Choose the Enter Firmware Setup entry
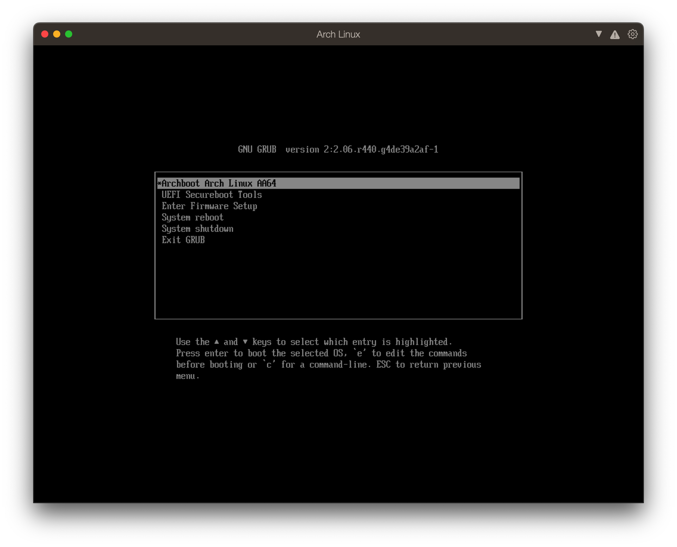 coord(209,206)
